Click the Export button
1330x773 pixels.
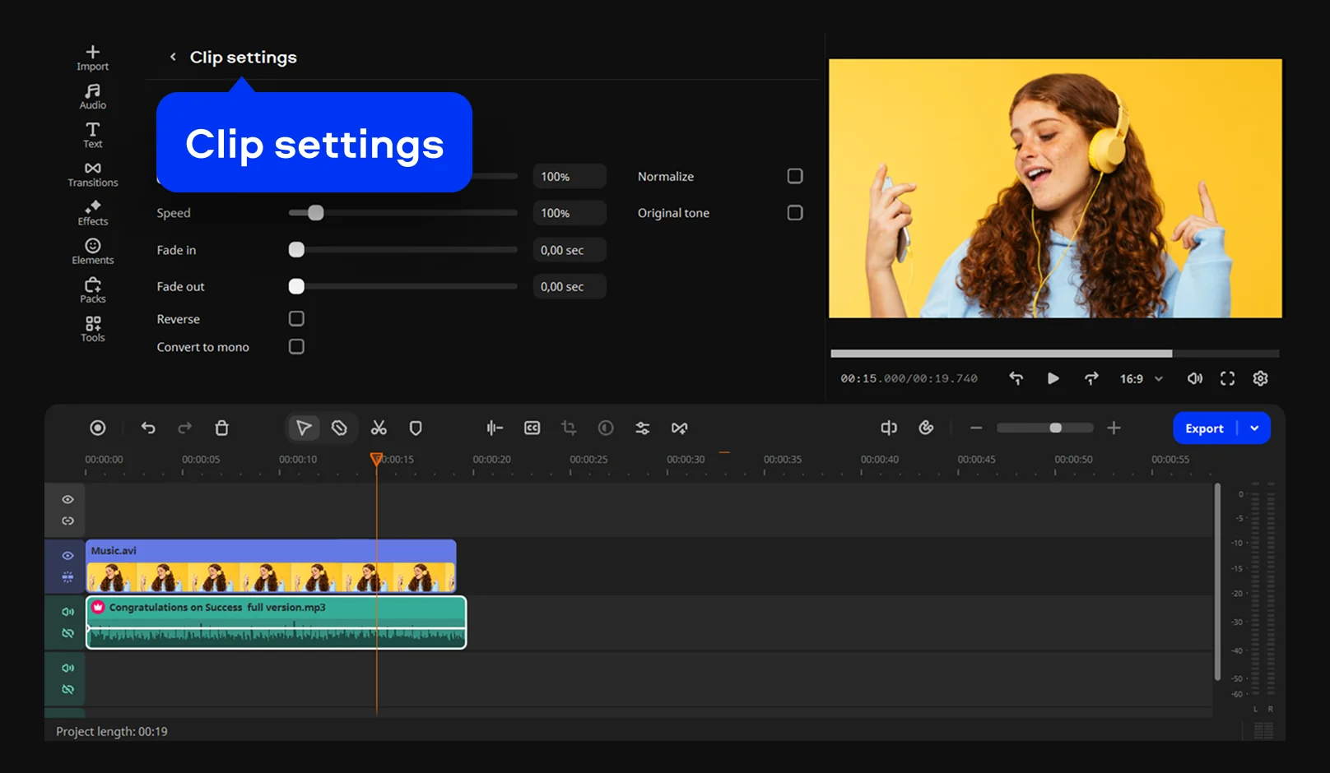[1204, 428]
